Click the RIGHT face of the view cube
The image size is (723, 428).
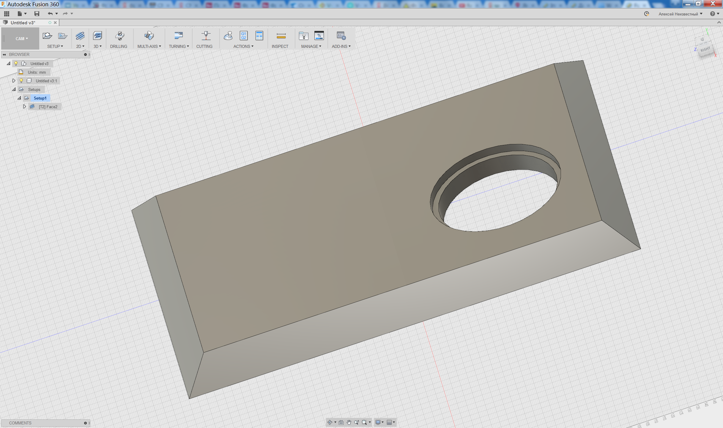pos(705,49)
